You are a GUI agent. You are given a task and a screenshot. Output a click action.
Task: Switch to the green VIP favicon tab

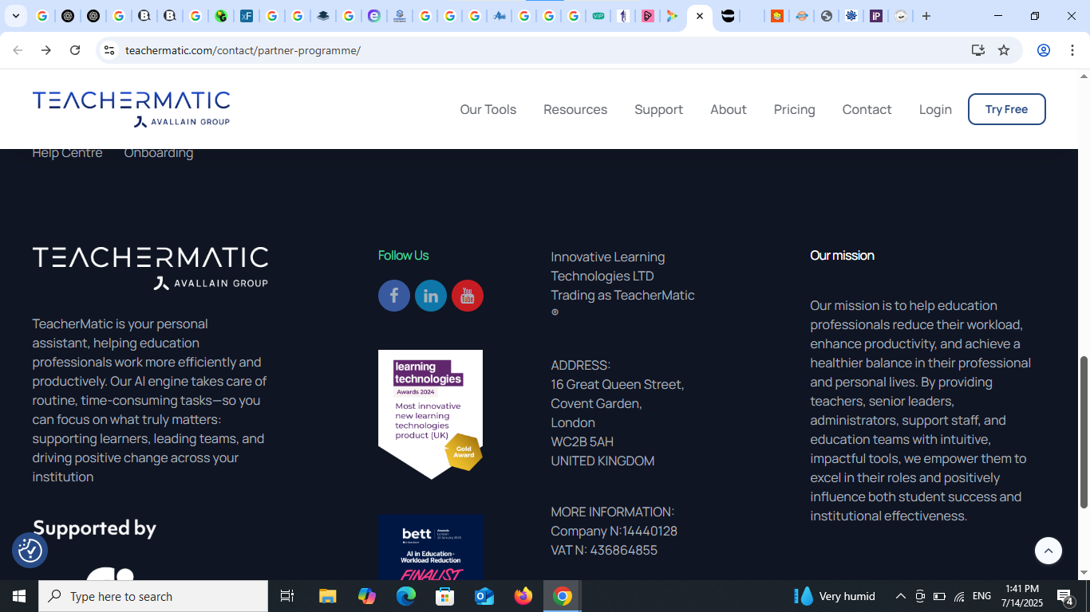click(598, 16)
